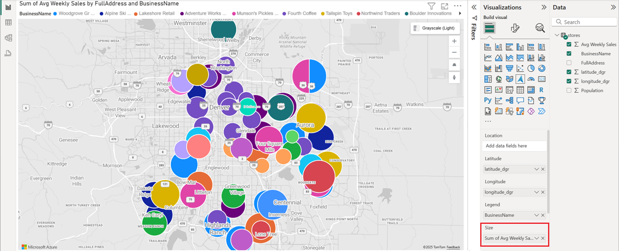This screenshot has width=619, height=251.
Task: Open More options ellipsis on the visual
Action: point(457,6)
